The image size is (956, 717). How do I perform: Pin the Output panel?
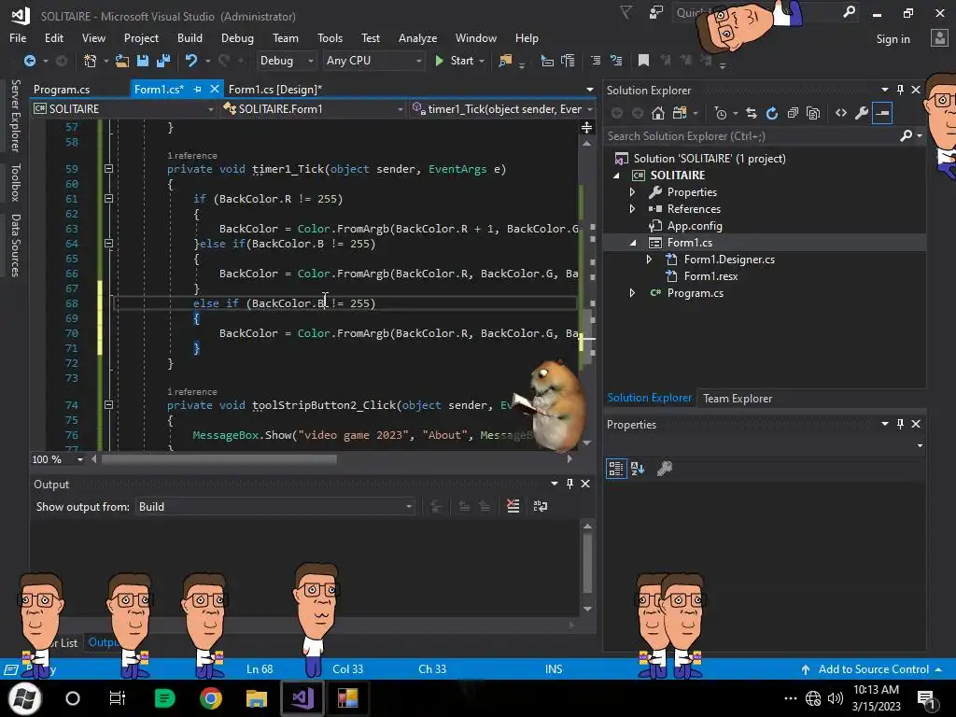click(x=570, y=484)
